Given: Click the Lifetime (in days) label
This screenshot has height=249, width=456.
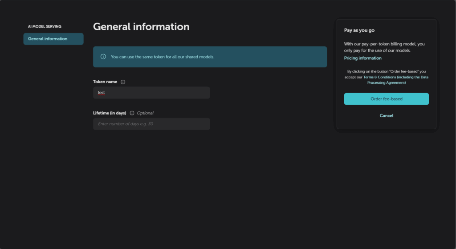Looking at the screenshot, I should [x=110, y=113].
